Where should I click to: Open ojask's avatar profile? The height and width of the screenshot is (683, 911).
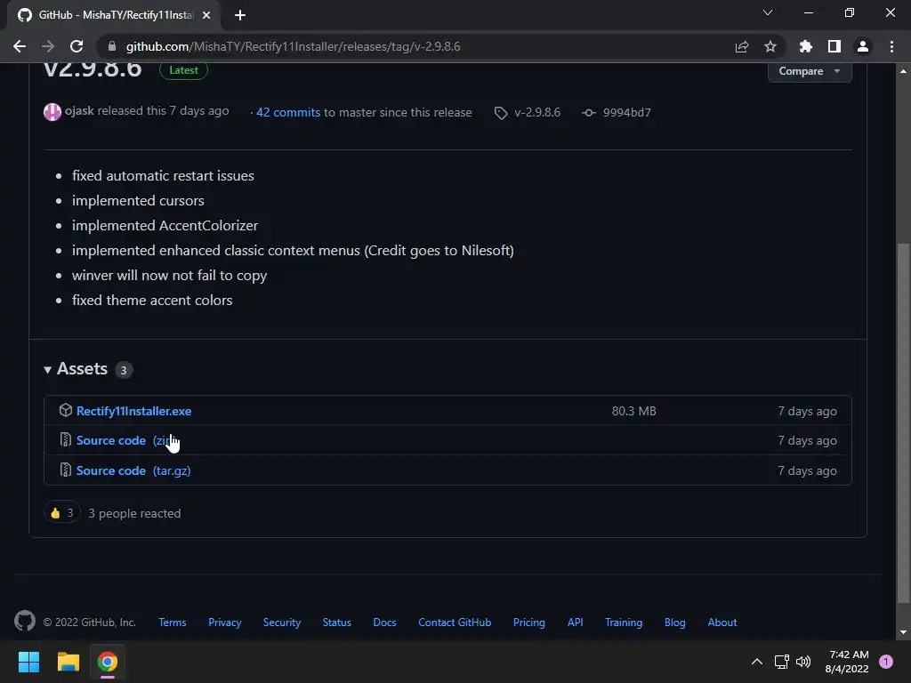52,111
